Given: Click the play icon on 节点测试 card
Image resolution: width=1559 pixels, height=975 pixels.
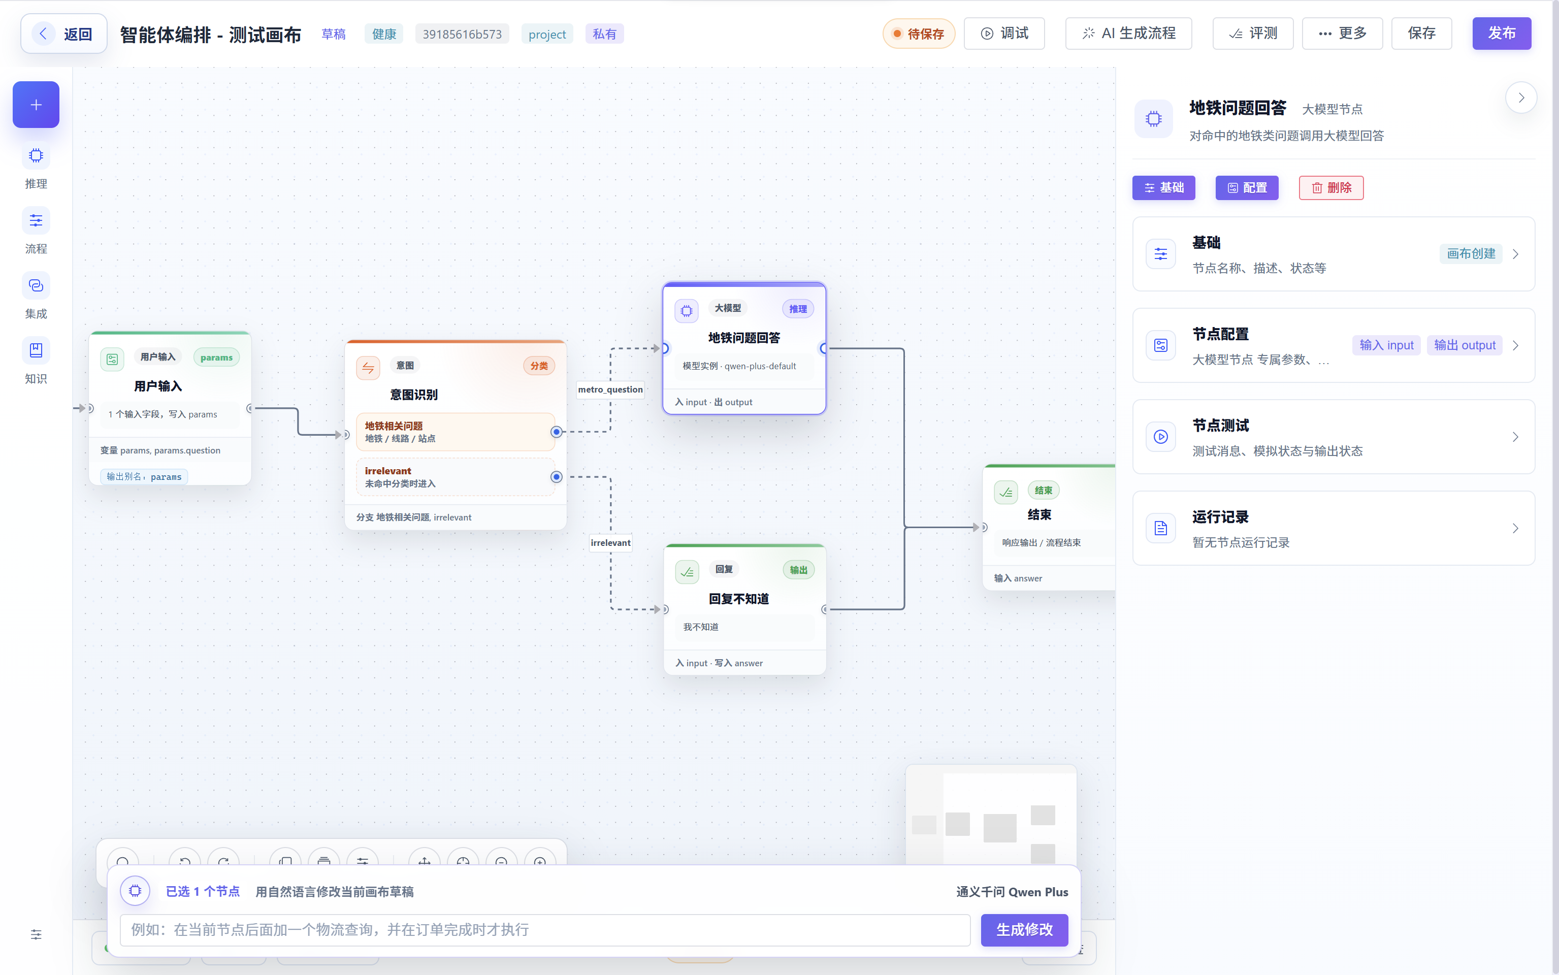Looking at the screenshot, I should (x=1160, y=437).
